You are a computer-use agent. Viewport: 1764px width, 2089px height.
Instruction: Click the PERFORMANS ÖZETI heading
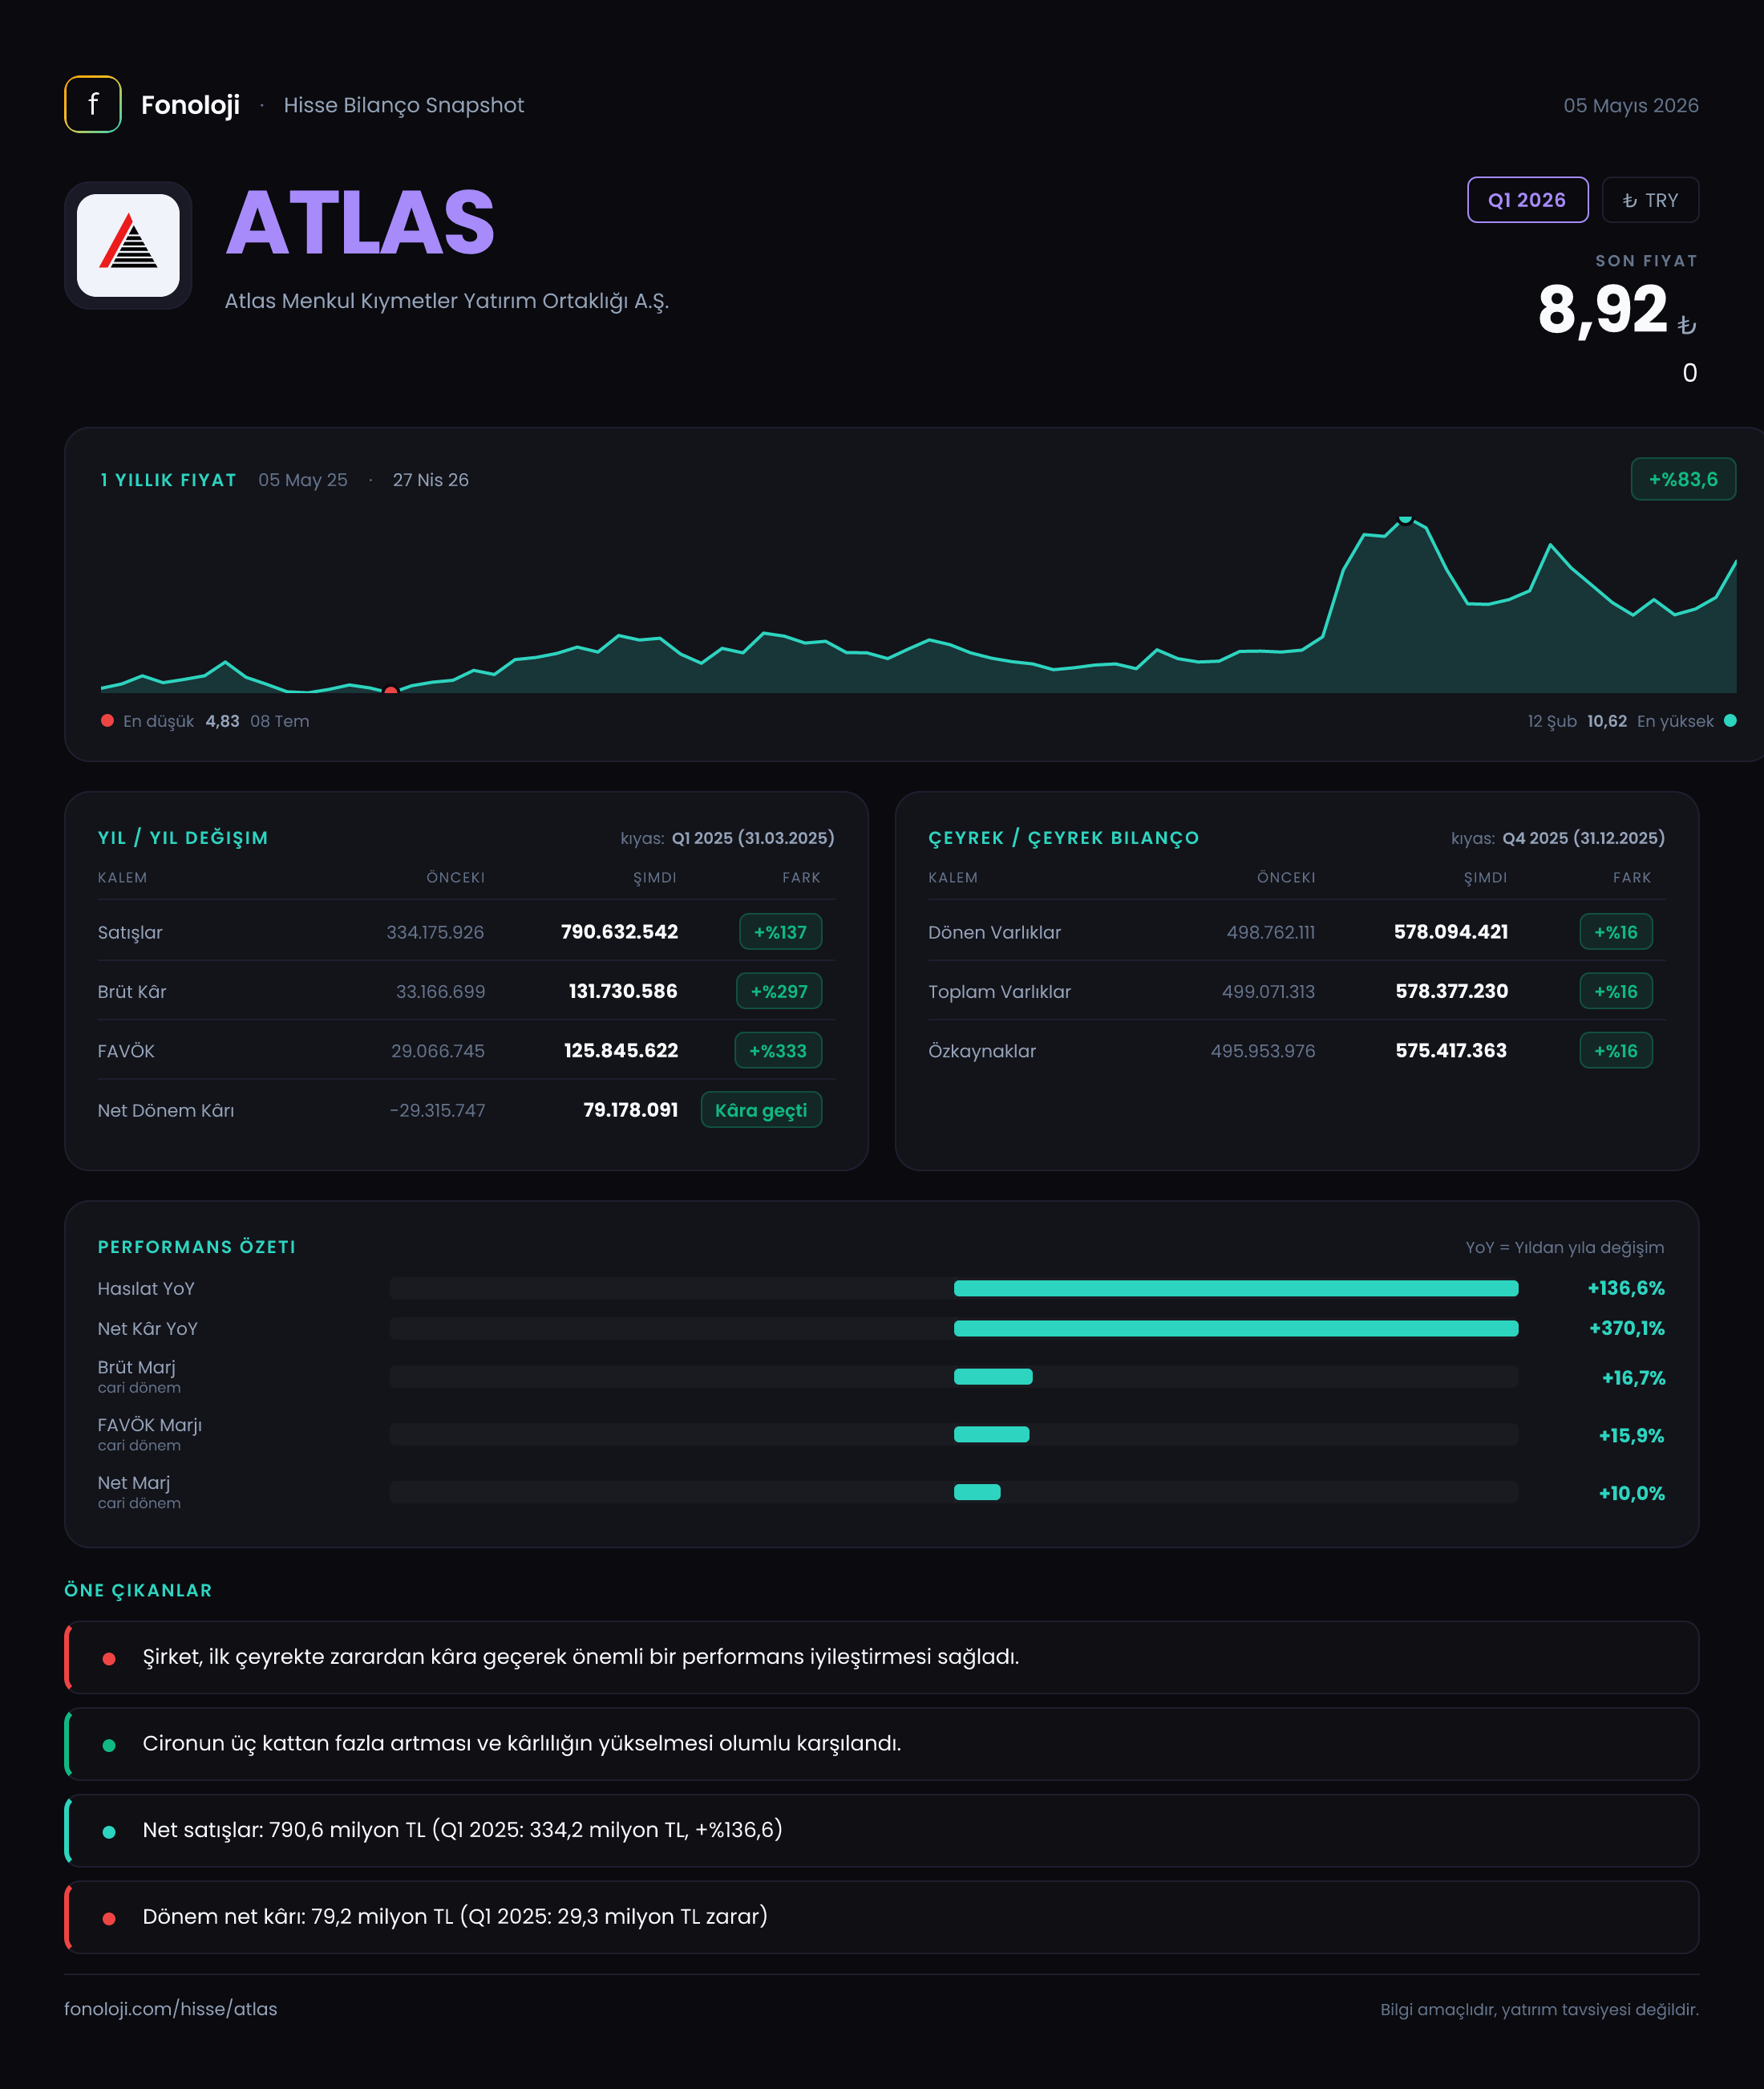pos(196,1247)
